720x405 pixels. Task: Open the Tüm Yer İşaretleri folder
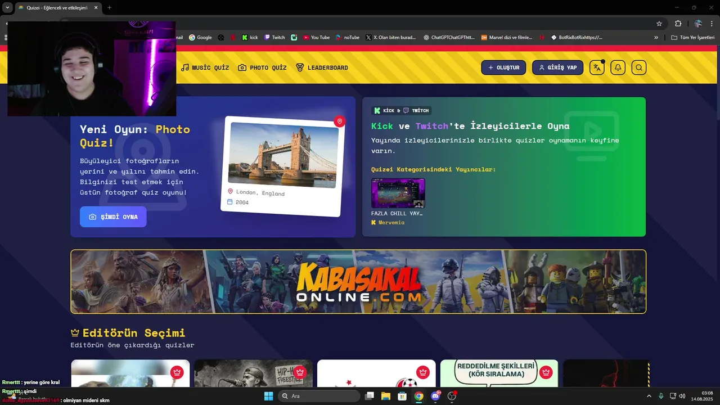(692, 38)
